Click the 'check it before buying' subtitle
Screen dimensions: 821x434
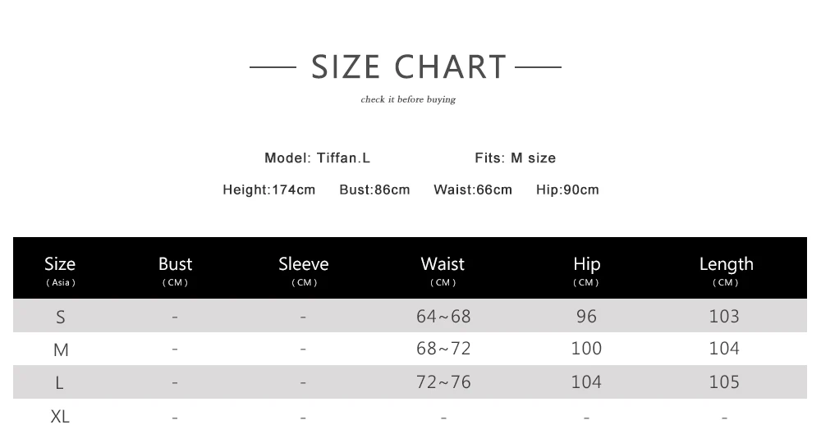(408, 99)
